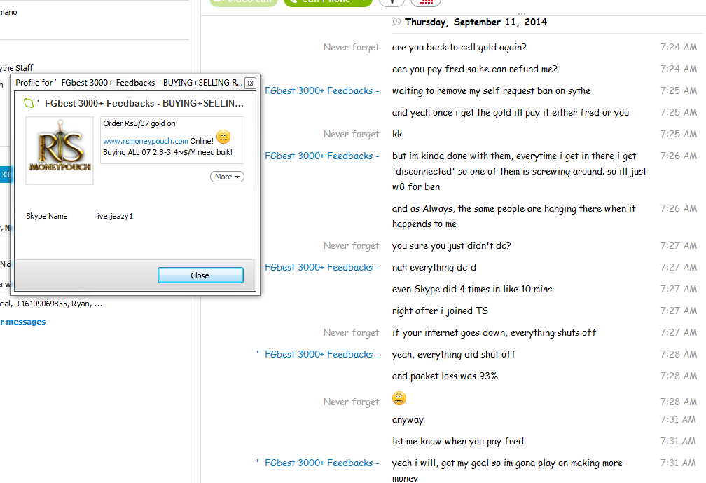Click the 7:24 AM timestamp of first message
Viewport: 706px width, 483px height.
(679, 47)
